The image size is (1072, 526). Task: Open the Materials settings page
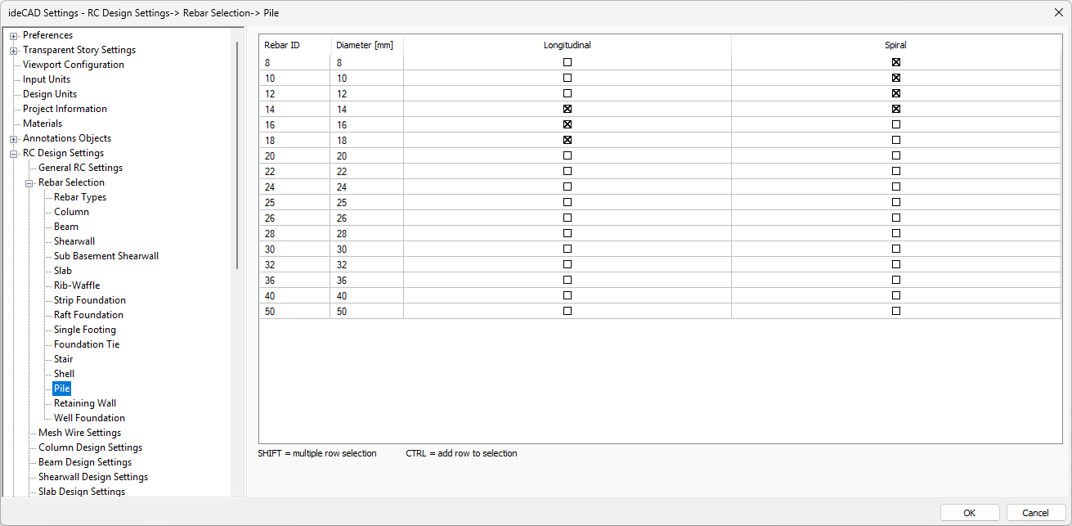coord(43,124)
